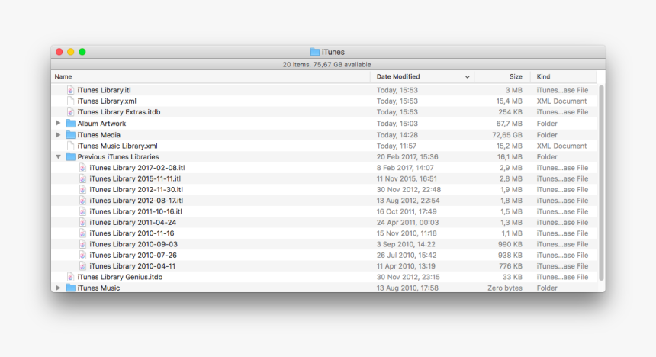Screen dimensions: 656x357
Task: Select the name iTunes Library Extras.itdb
Action: pos(119,111)
